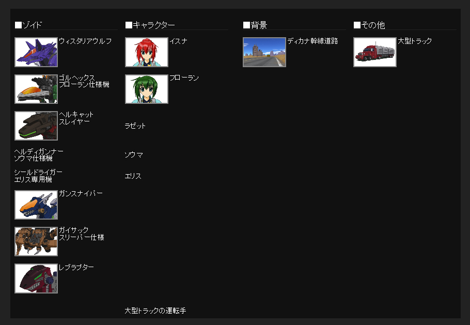Open the イスナ red-haired character portrait
Viewport: 470px width, 325px height.
point(147,52)
